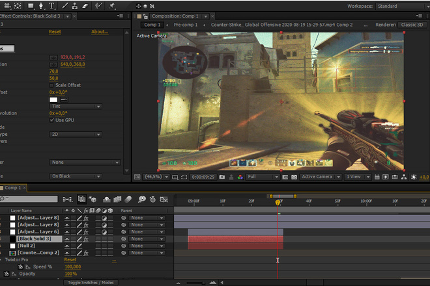Open Counter-Strike Comp 2 breadcrumb
Image resolution: width=430 pixels, height=286 pixels.
coord(281,25)
